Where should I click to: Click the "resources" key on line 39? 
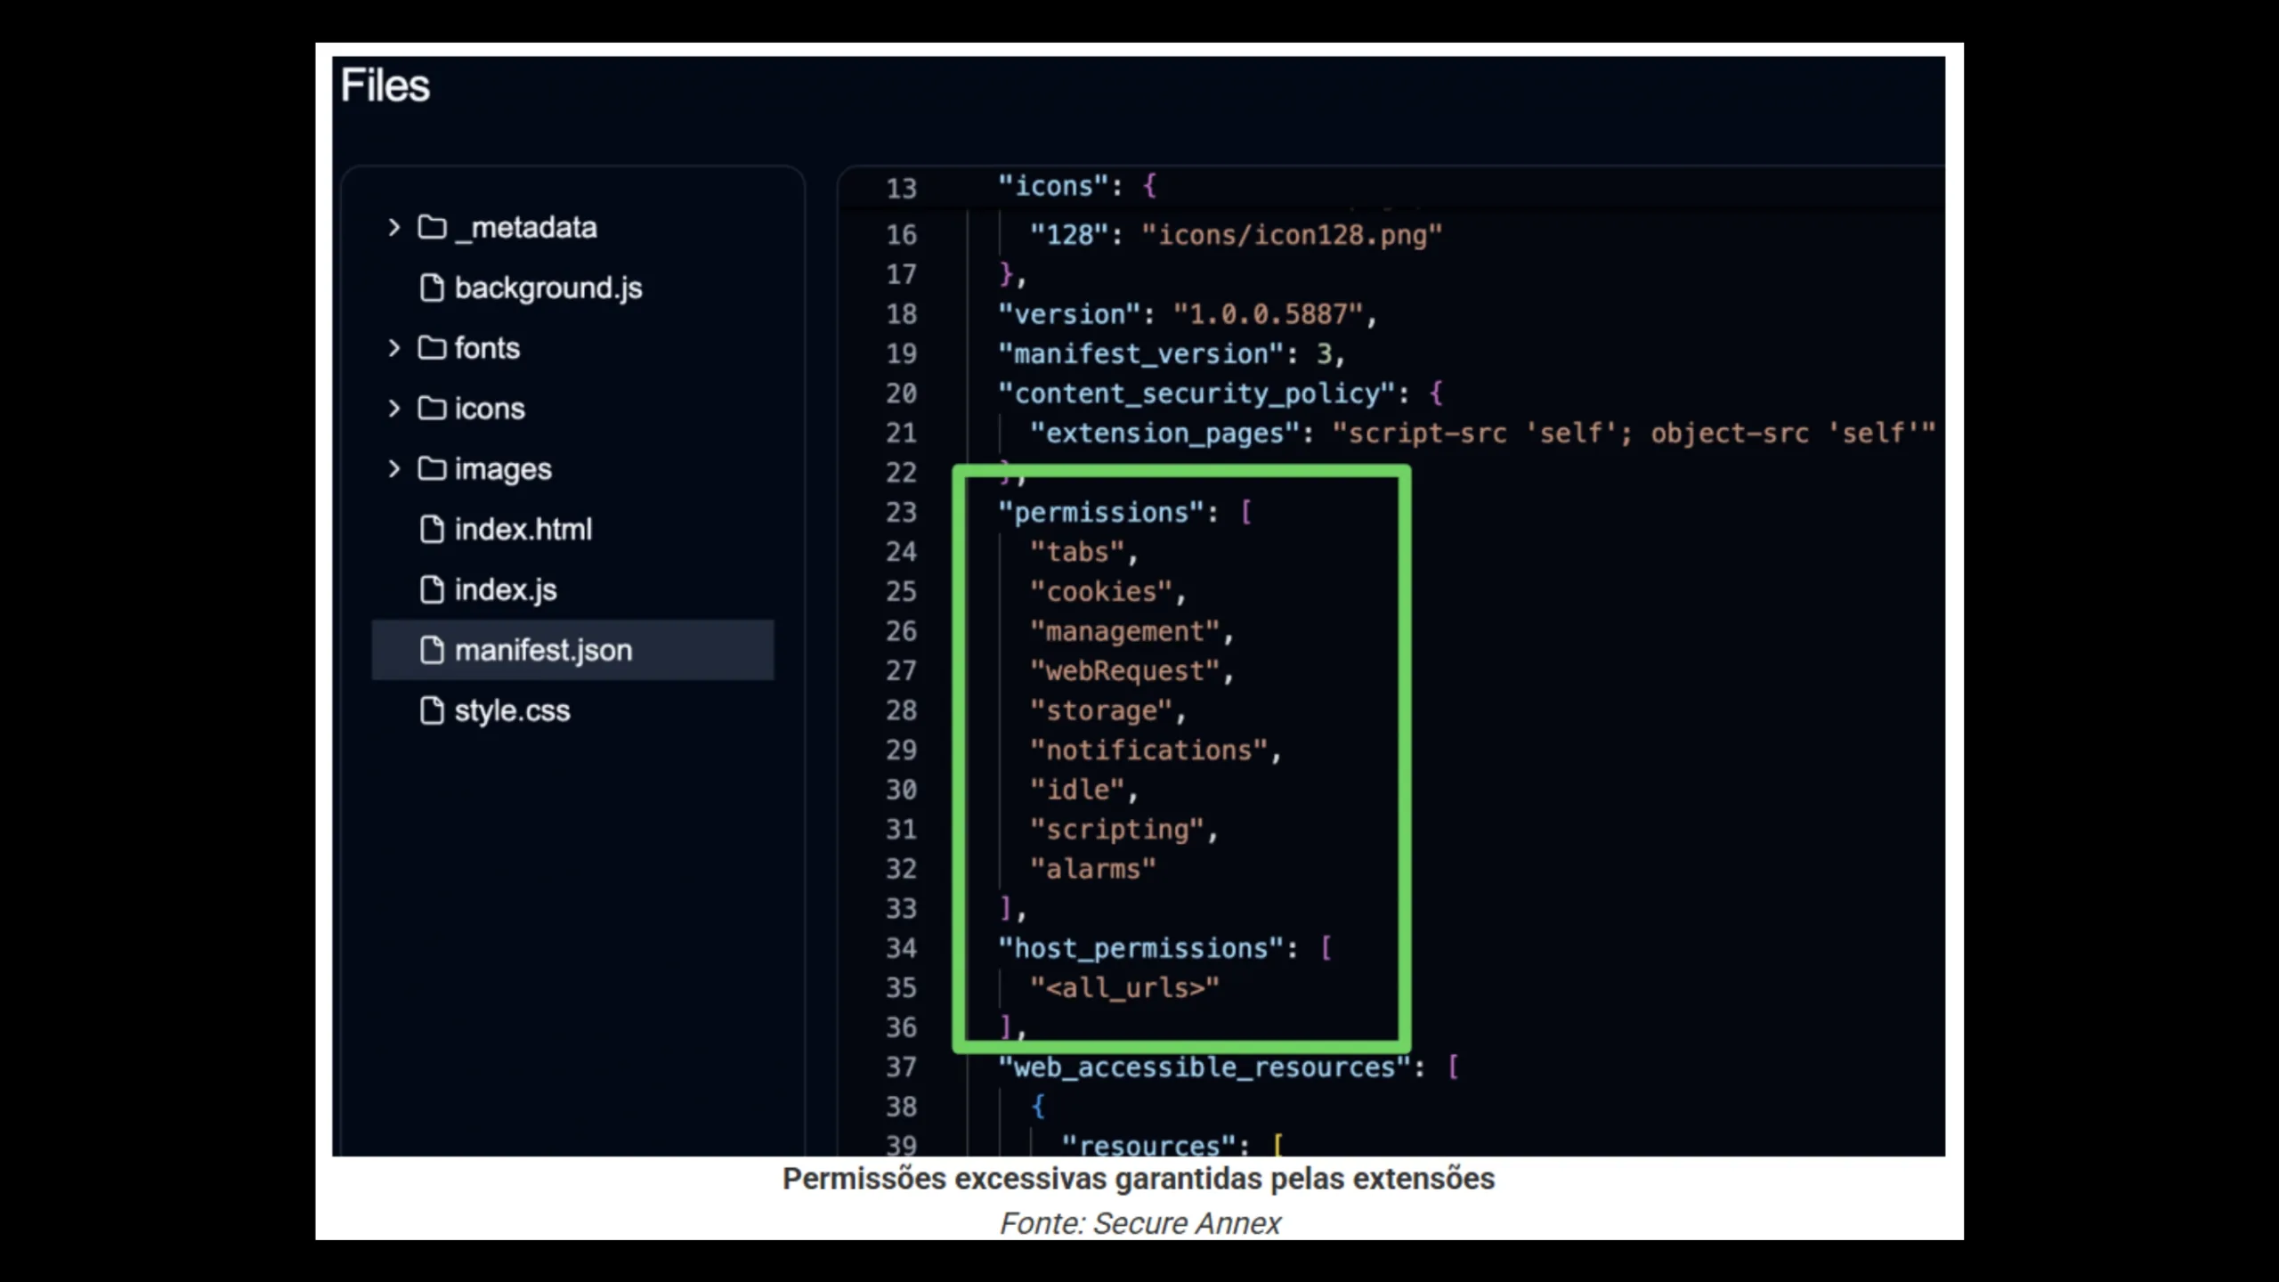pos(1148,1146)
